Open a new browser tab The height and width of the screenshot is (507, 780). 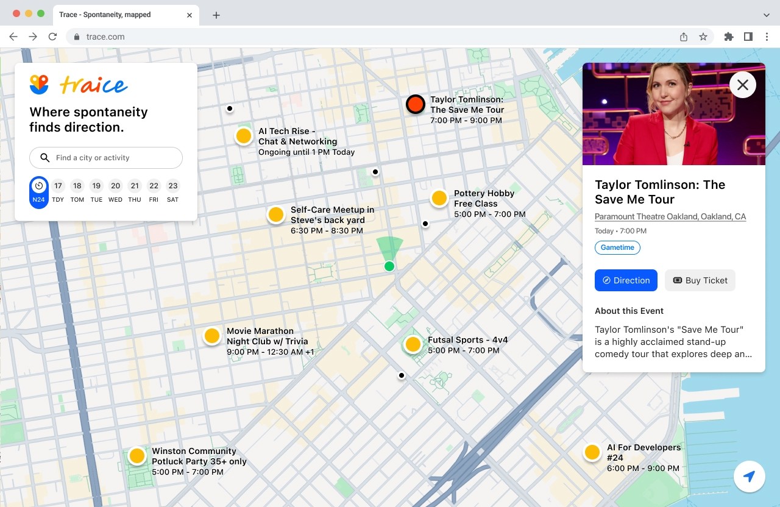tap(216, 15)
